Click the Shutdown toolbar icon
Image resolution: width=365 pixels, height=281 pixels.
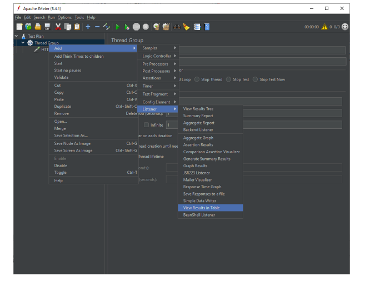coord(146,27)
